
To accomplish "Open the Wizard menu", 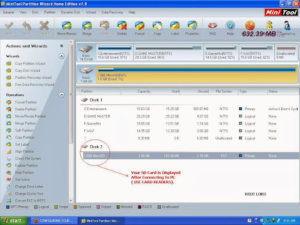I will coord(91,12).
